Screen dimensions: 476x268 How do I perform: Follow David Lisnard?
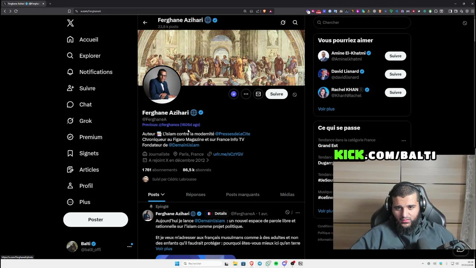coord(395,74)
